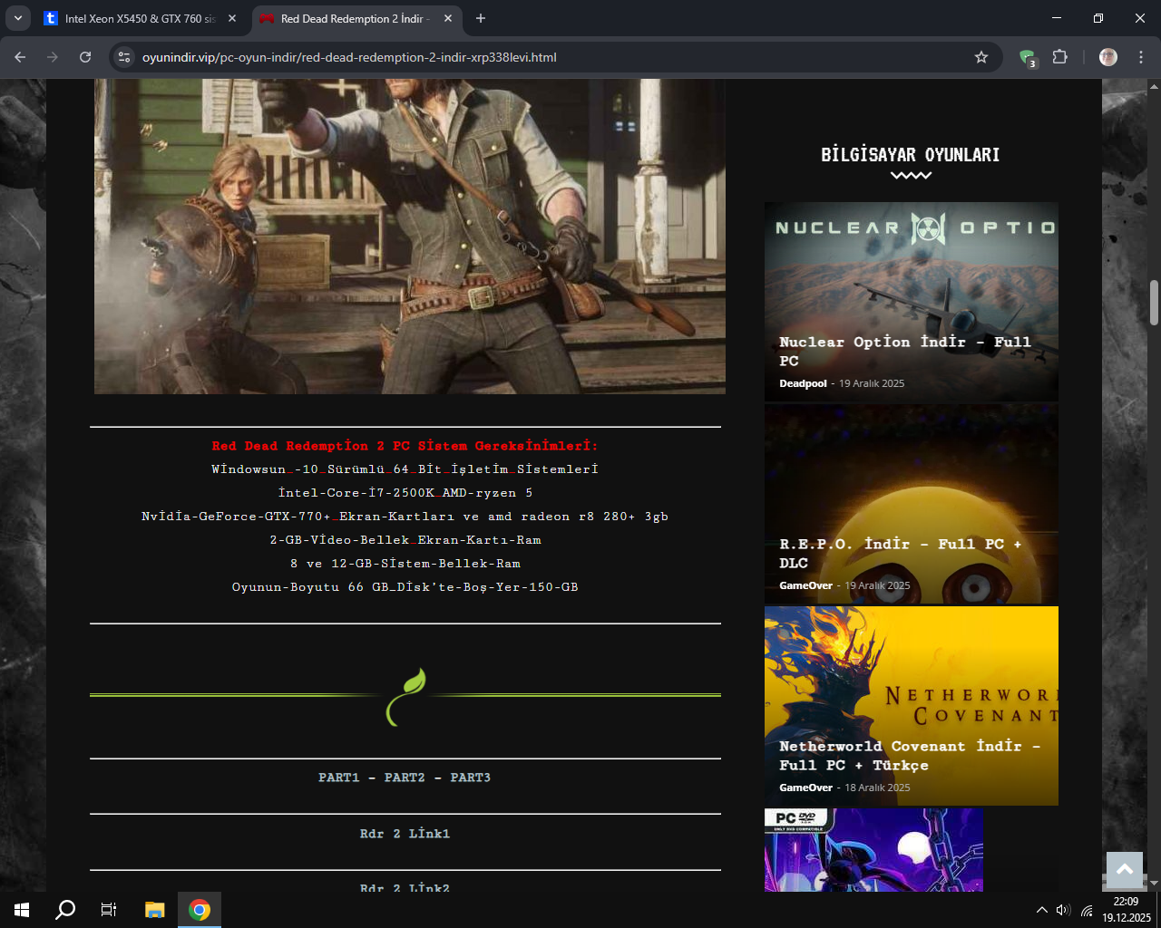Show hidden system tray icons

click(x=1041, y=910)
